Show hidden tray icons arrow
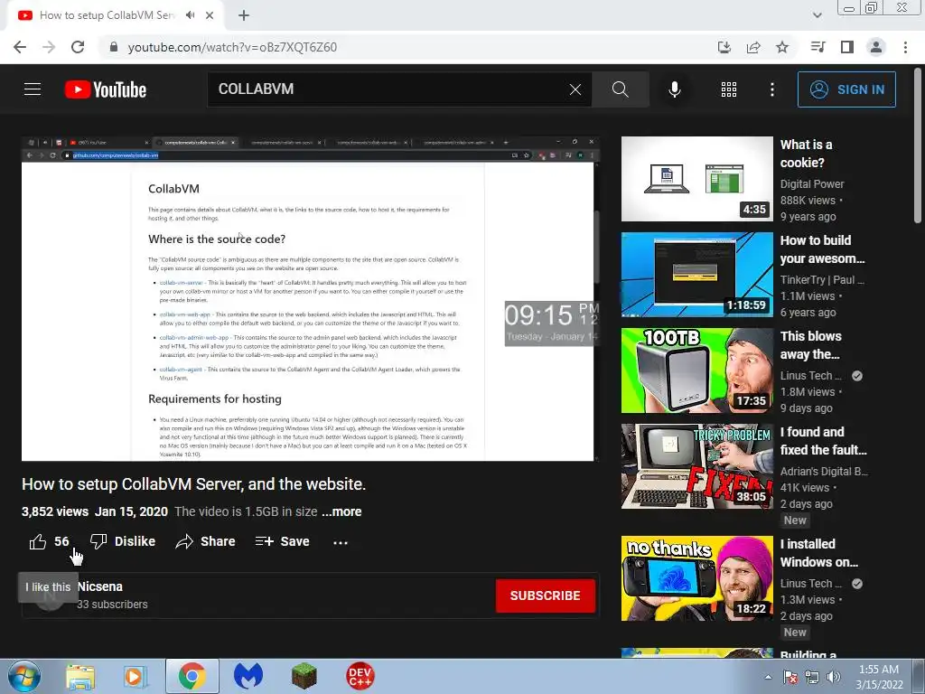 [768, 677]
